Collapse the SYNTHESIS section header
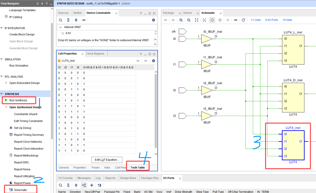 point(2,94)
